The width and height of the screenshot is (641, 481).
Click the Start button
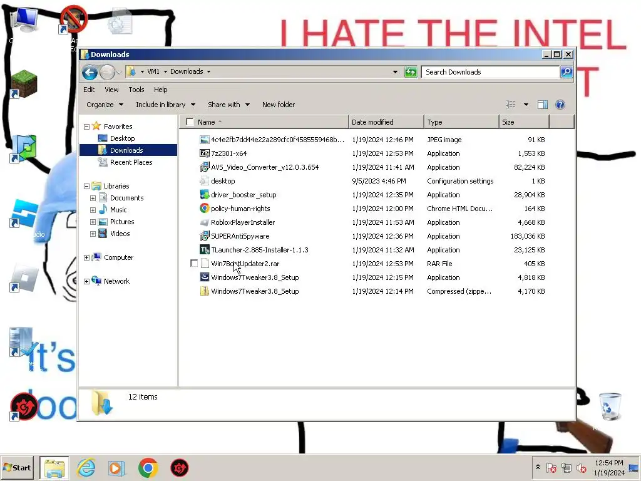(x=17, y=467)
